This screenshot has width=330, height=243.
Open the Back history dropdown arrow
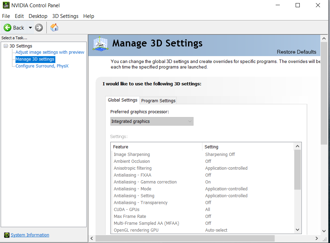click(30, 28)
